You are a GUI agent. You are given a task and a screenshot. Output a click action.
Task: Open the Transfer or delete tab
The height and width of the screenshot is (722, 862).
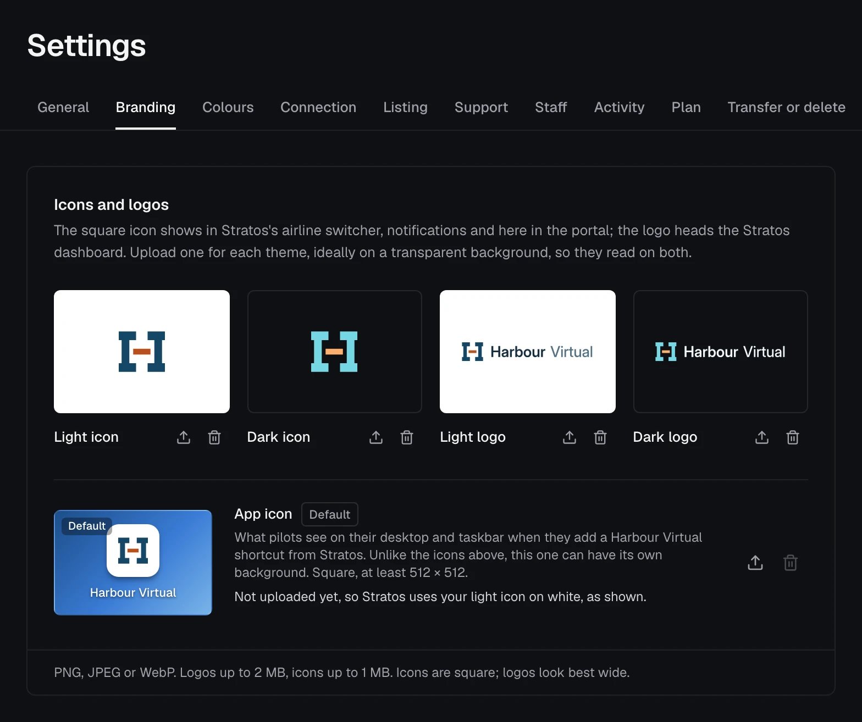[x=786, y=107]
